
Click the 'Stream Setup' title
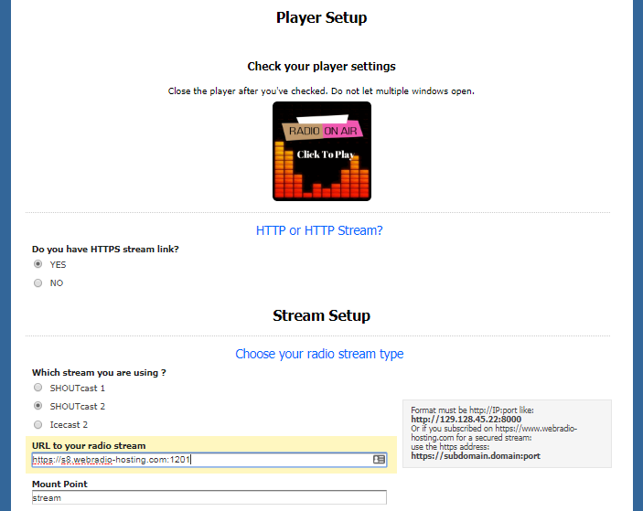(321, 315)
